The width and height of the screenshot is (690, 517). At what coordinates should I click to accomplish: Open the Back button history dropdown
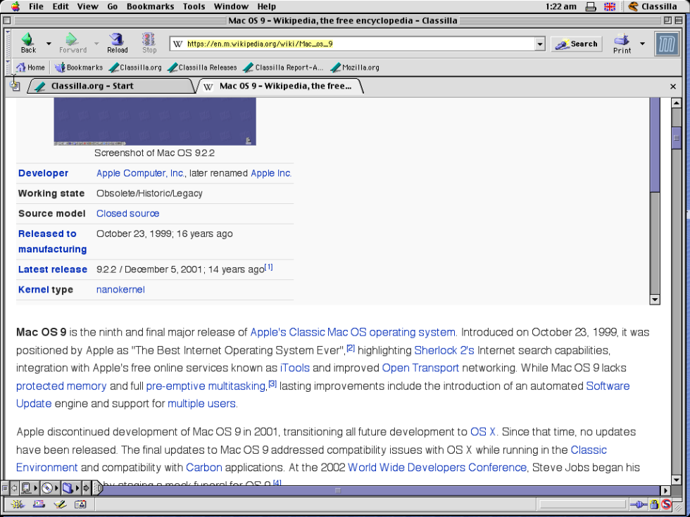click(48, 44)
